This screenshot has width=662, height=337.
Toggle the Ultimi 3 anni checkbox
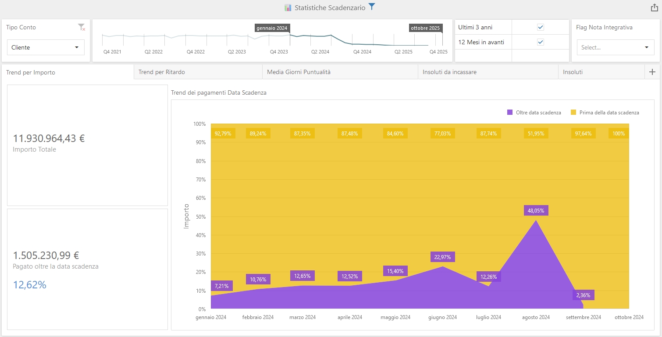point(541,27)
